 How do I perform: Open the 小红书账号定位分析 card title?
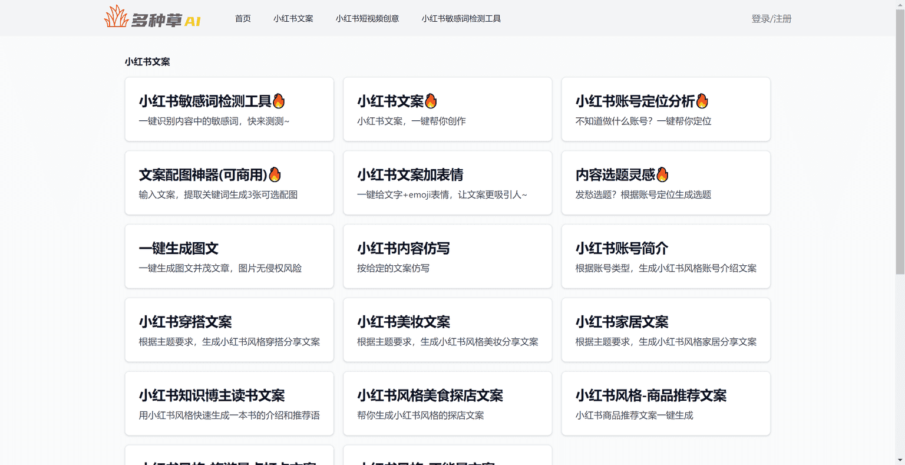tap(635, 101)
